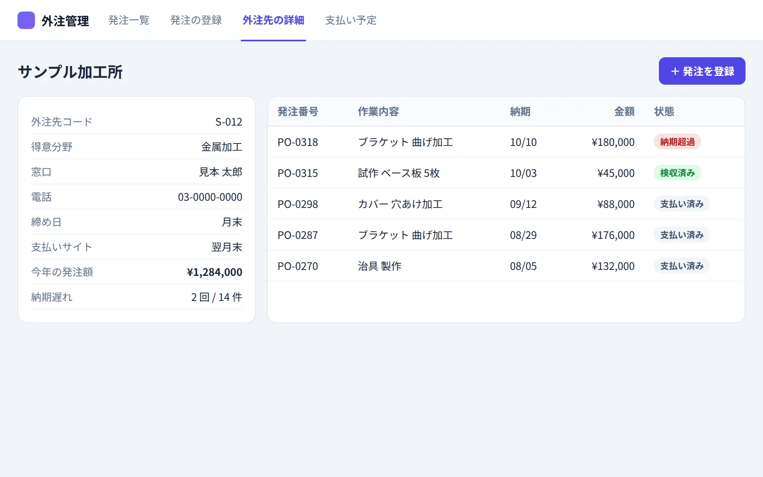
Task: Click the カバー 穴あけ加工 cell
Action: point(400,204)
